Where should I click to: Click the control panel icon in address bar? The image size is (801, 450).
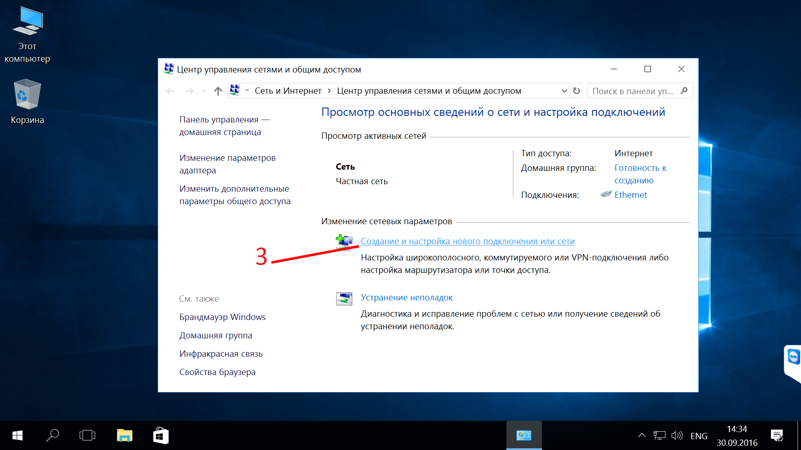[234, 90]
